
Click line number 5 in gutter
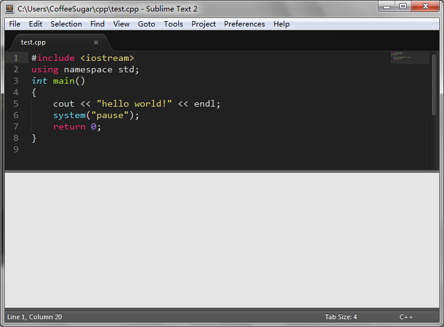tap(16, 104)
